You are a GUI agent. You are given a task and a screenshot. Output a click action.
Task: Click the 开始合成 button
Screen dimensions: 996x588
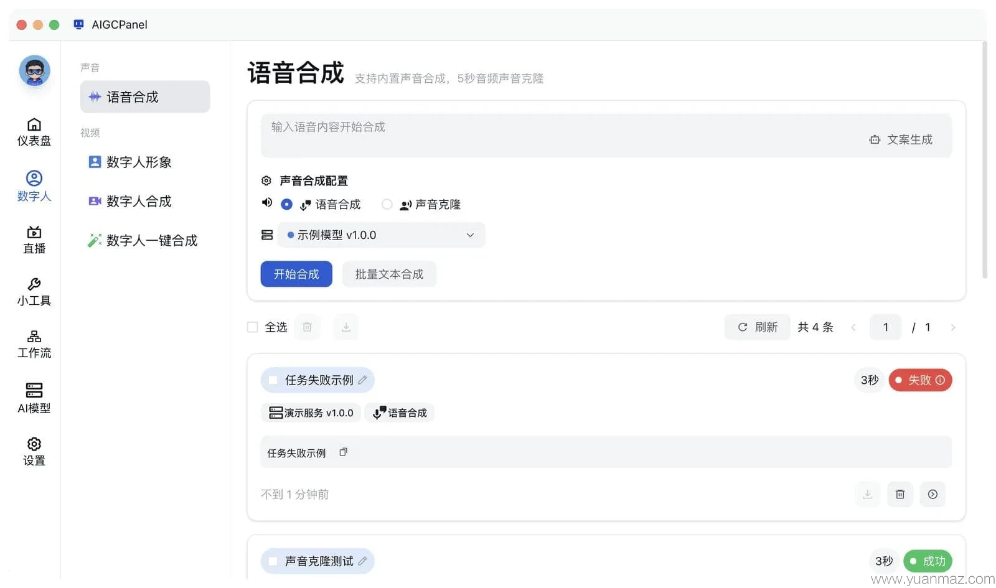click(296, 274)
